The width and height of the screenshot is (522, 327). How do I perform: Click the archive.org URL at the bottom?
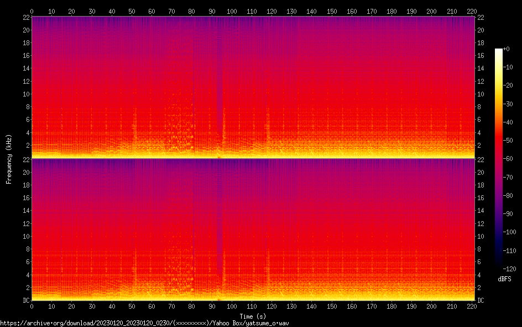tap(144, 323)
